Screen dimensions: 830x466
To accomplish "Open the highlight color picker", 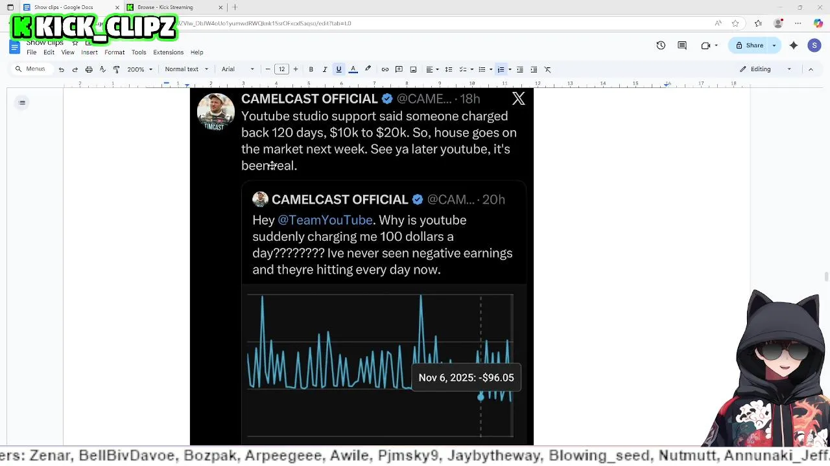I will pos(368,69).
